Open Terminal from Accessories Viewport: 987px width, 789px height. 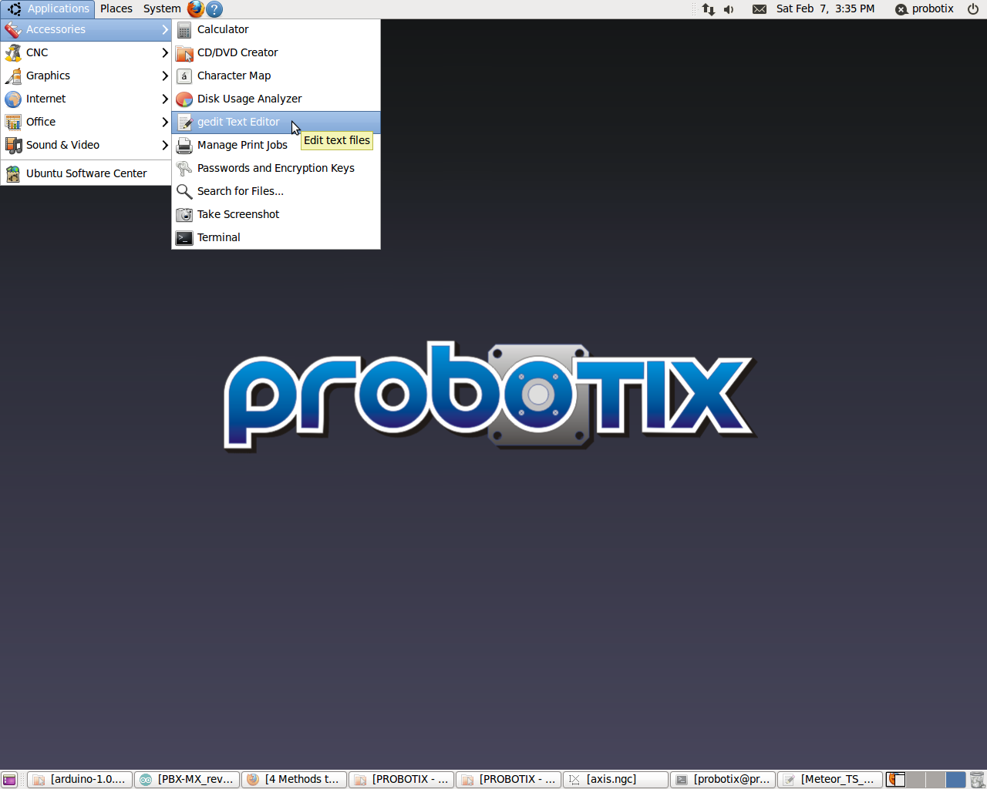[219, 237]
